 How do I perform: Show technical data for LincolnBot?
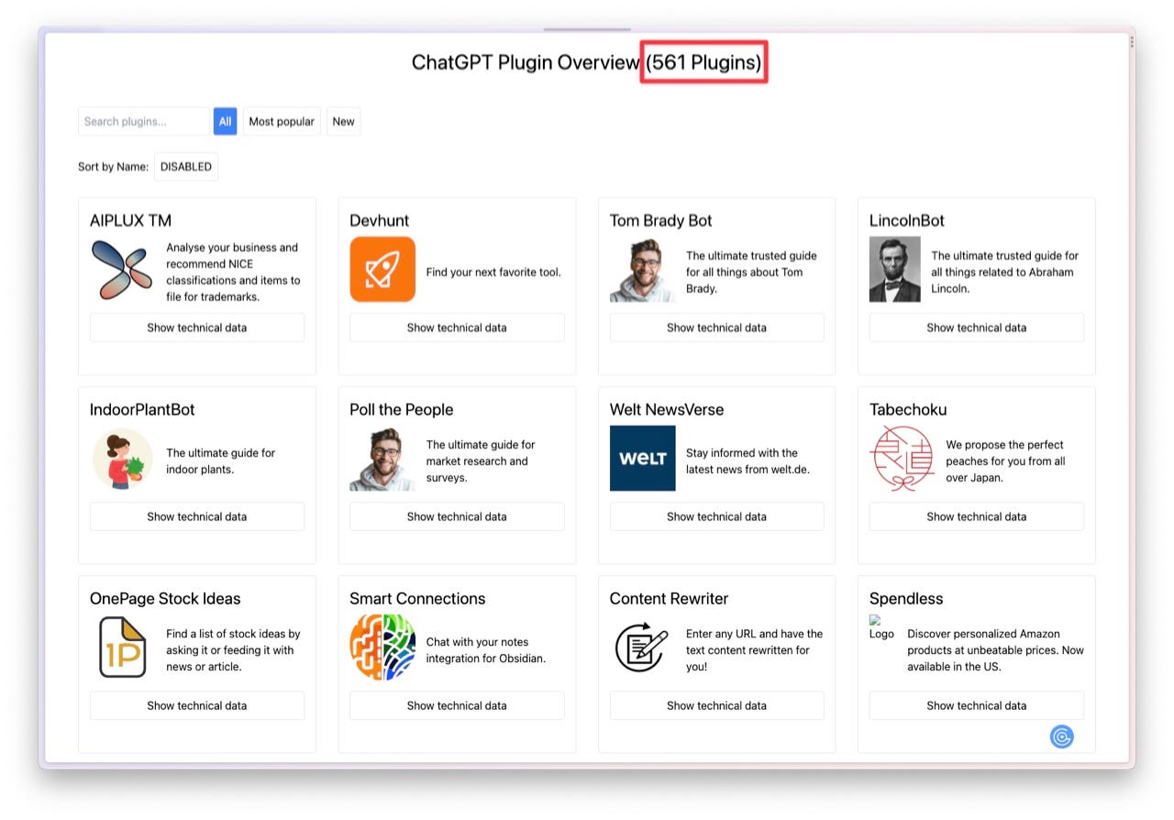point(977,327)
